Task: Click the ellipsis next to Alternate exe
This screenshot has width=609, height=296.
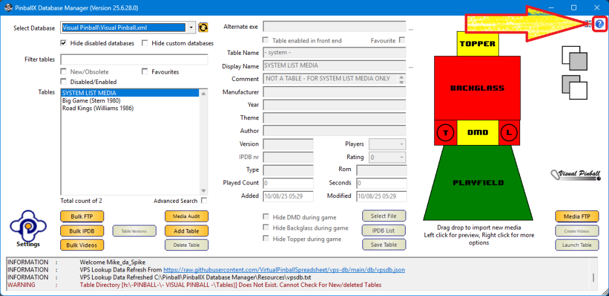Action: tap(411, 29)
